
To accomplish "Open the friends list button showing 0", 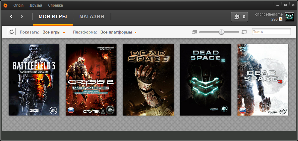I will tap(240, 17).
